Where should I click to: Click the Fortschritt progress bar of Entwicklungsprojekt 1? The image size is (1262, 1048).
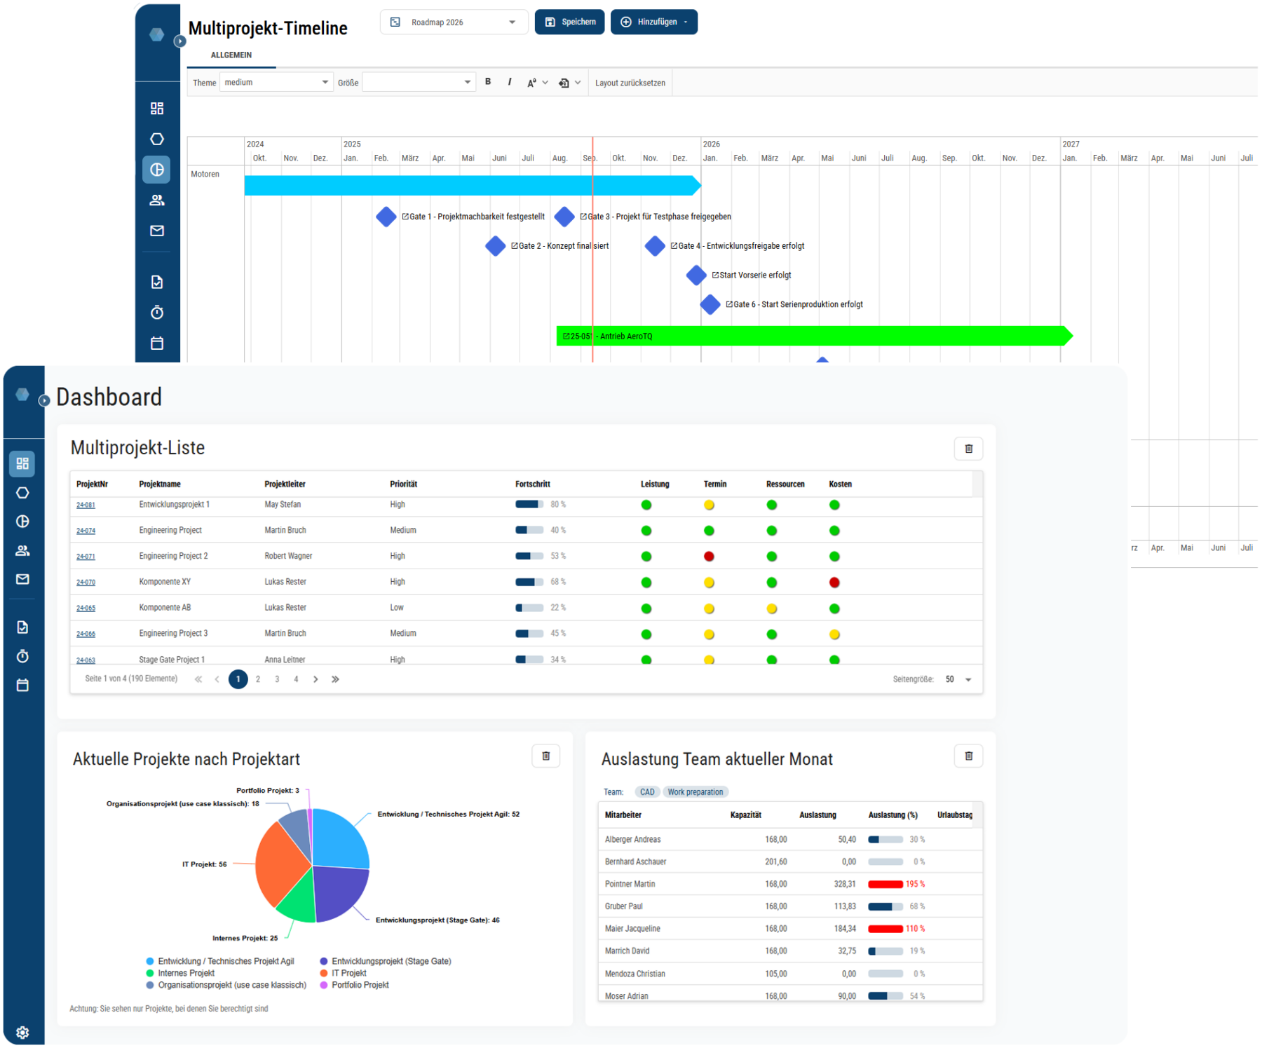click(x=529, y=504)
